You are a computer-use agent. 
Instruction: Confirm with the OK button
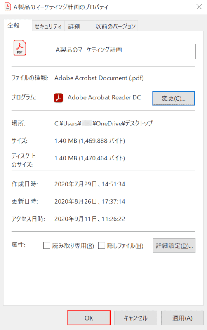tap(89, 318)
